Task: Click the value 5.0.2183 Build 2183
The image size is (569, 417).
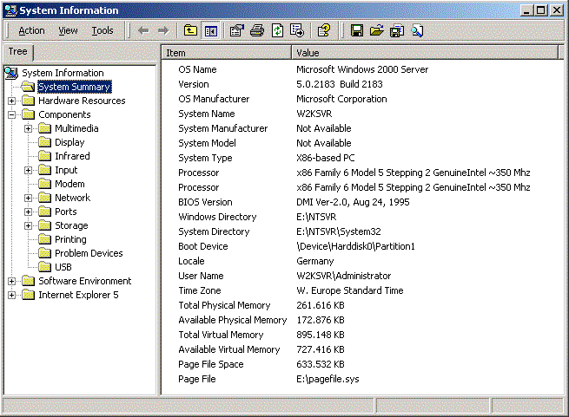Action: (x=340, y=84)
